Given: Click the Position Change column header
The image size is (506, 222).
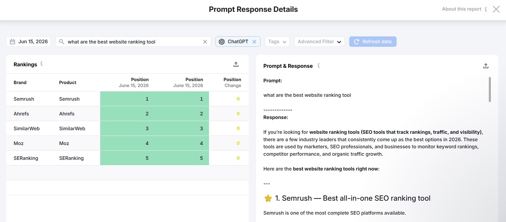Looking at the screenshot, I should coord(232,83).
